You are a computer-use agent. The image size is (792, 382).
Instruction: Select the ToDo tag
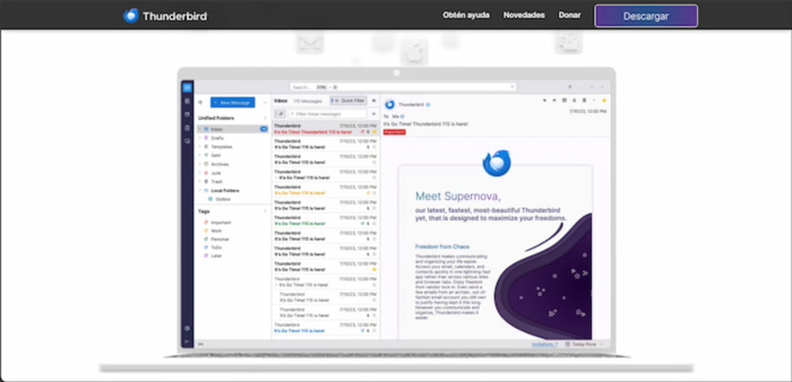point(213,247)
